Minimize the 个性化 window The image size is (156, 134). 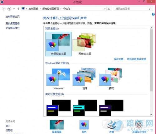tap(139, 2)
